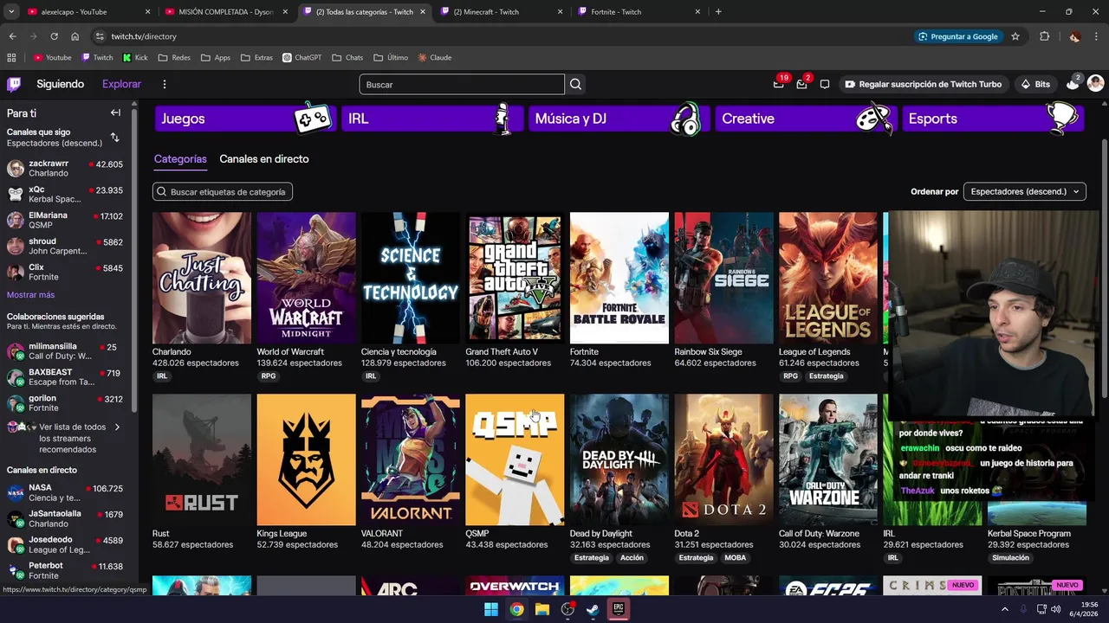
Task: Open the Ordenar por Espectadores dropdown
Action: click(x=1024, y=191)
